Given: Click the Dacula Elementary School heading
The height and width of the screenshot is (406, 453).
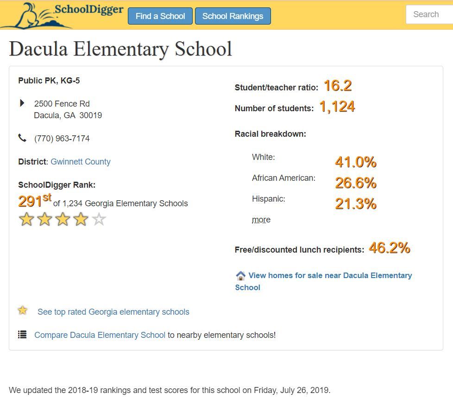Looking at the screenshot, I should 120,48.
